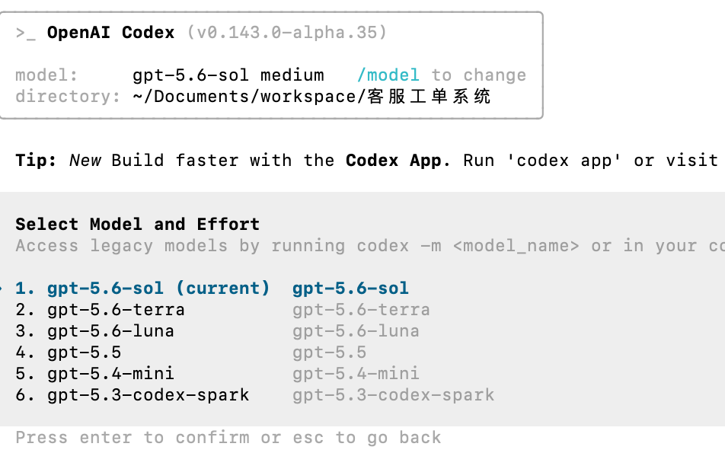Click the gray gpt-5.6-terra description
725x469 pixels.
361,310
